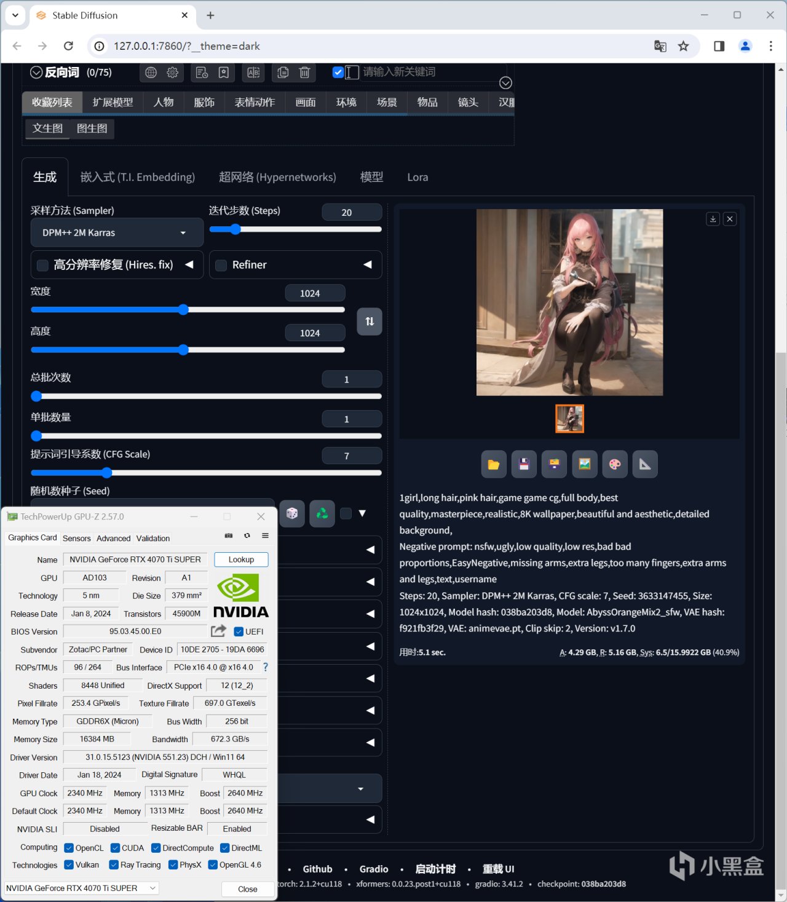This screenshot has height=902, width=787.
Task: Refresh GPU-Z data with the refresh icon
Action: (247, 536)
